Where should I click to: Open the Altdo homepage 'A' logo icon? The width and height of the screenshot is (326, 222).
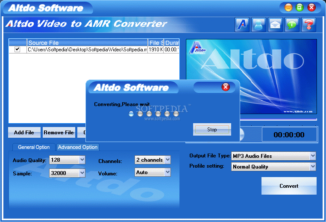pyautogui.click(x=242, y=25)
